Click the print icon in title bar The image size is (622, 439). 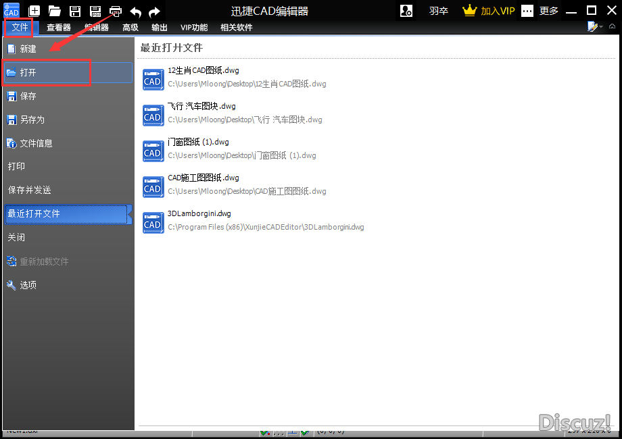116,11
